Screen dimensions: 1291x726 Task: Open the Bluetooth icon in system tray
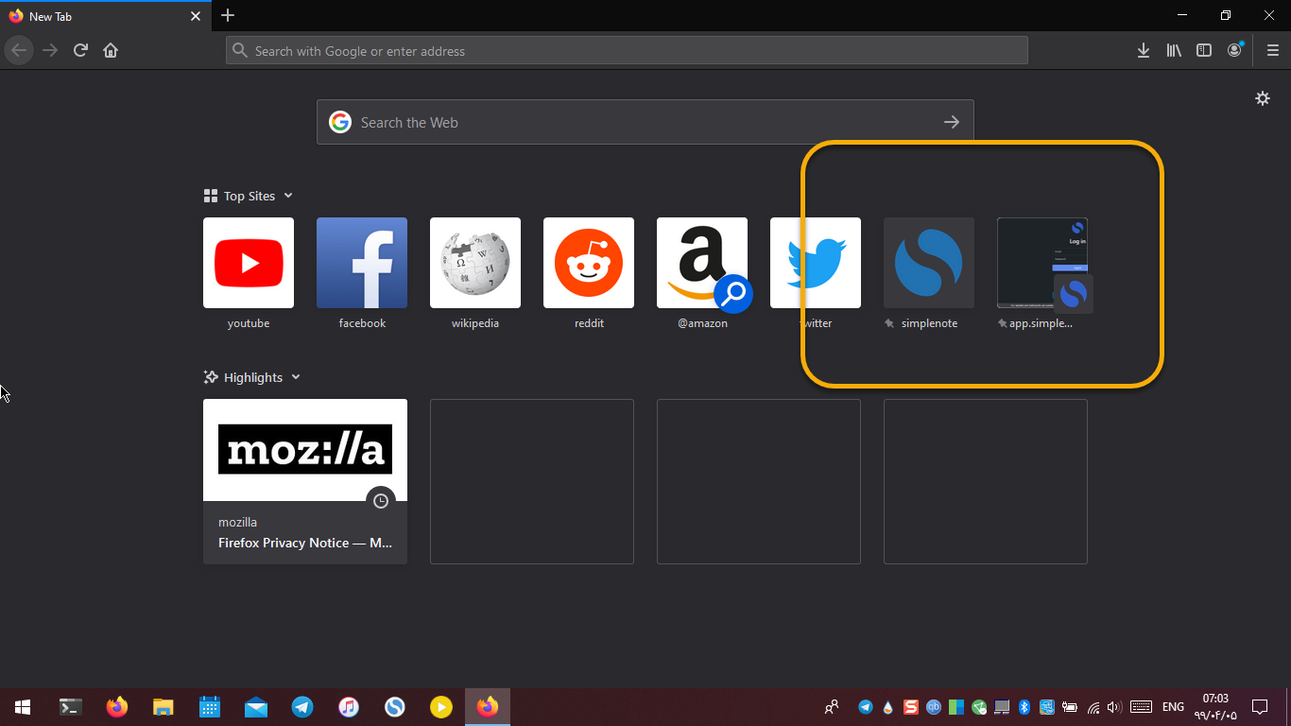click(x=1024, y=706)
